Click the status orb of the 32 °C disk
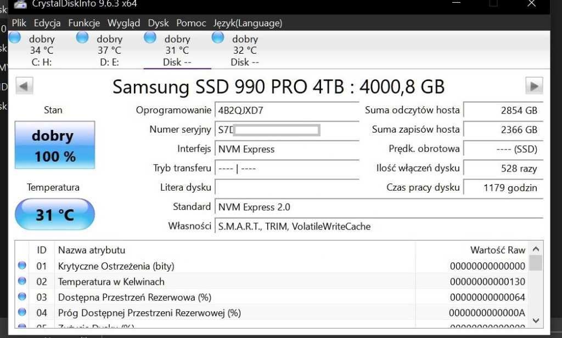The image size is (562, 338). click(x=218, y=37)
